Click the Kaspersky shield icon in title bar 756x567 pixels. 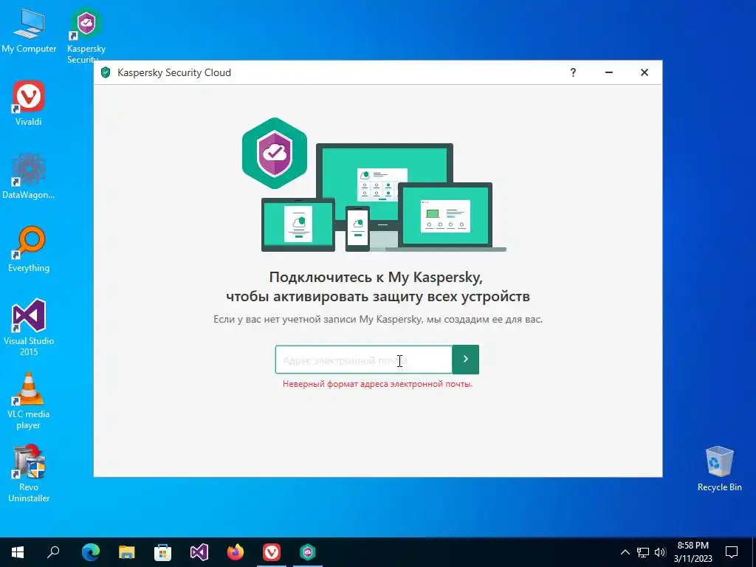pos(106,72)
